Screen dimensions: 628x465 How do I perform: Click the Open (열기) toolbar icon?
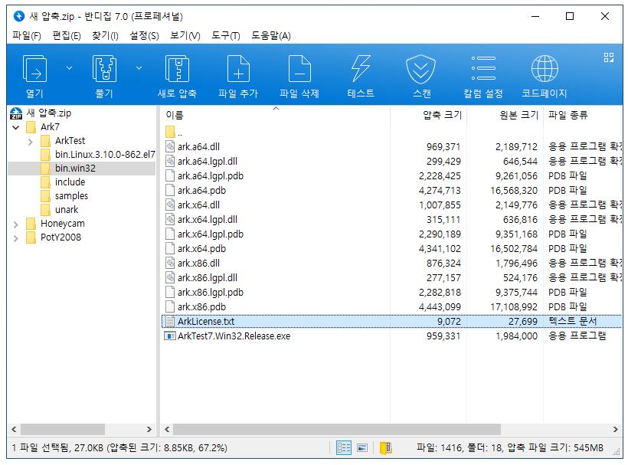[x=34, y=69]
